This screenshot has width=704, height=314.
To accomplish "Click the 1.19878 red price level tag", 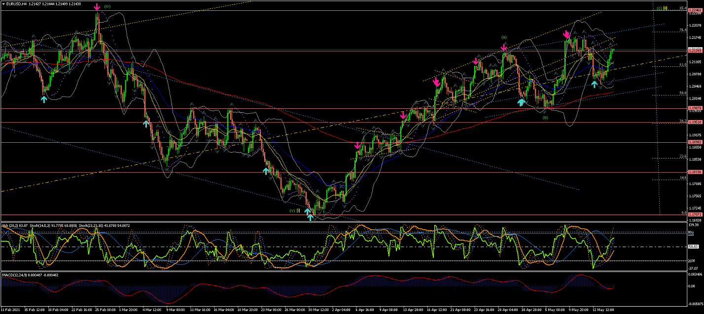I will (696, 108).
